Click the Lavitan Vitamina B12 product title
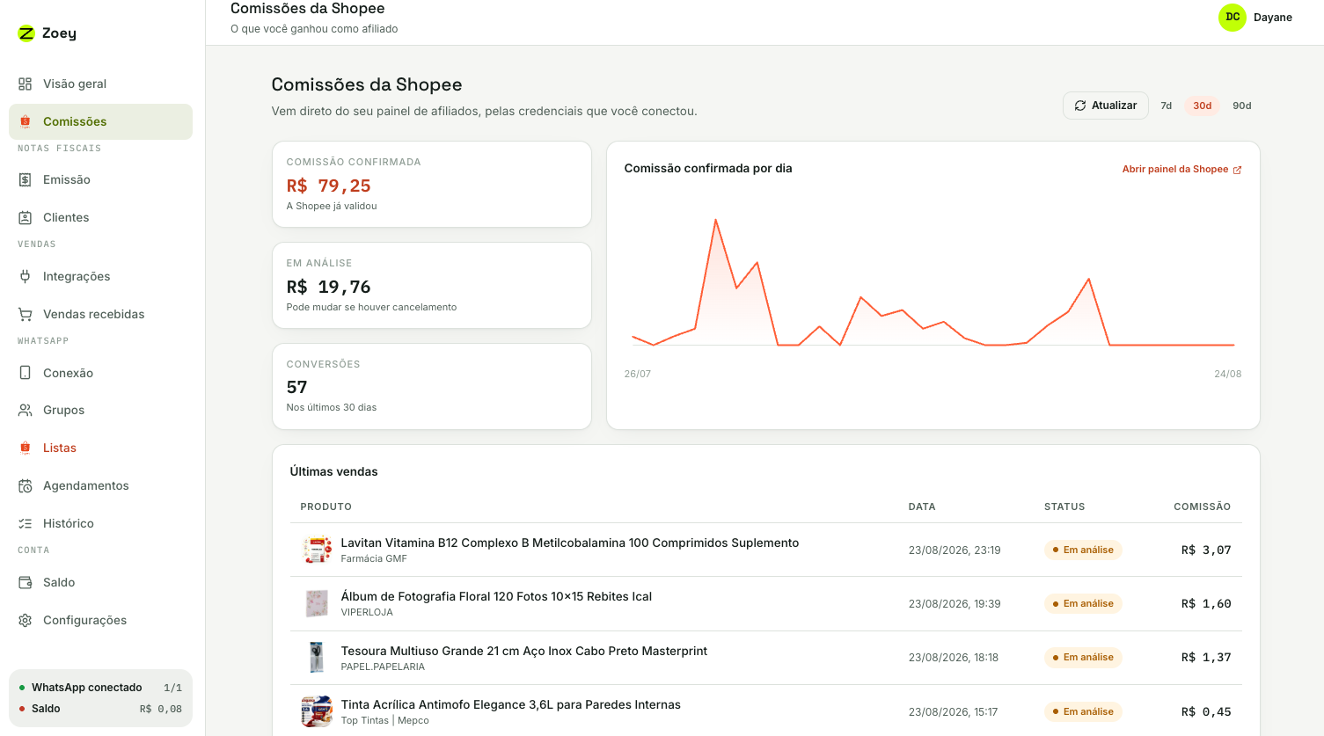 tap(570, 543)
